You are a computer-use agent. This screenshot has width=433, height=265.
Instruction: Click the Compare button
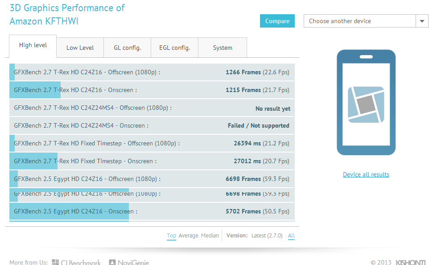pyautogui.click(x=277, y=21)
